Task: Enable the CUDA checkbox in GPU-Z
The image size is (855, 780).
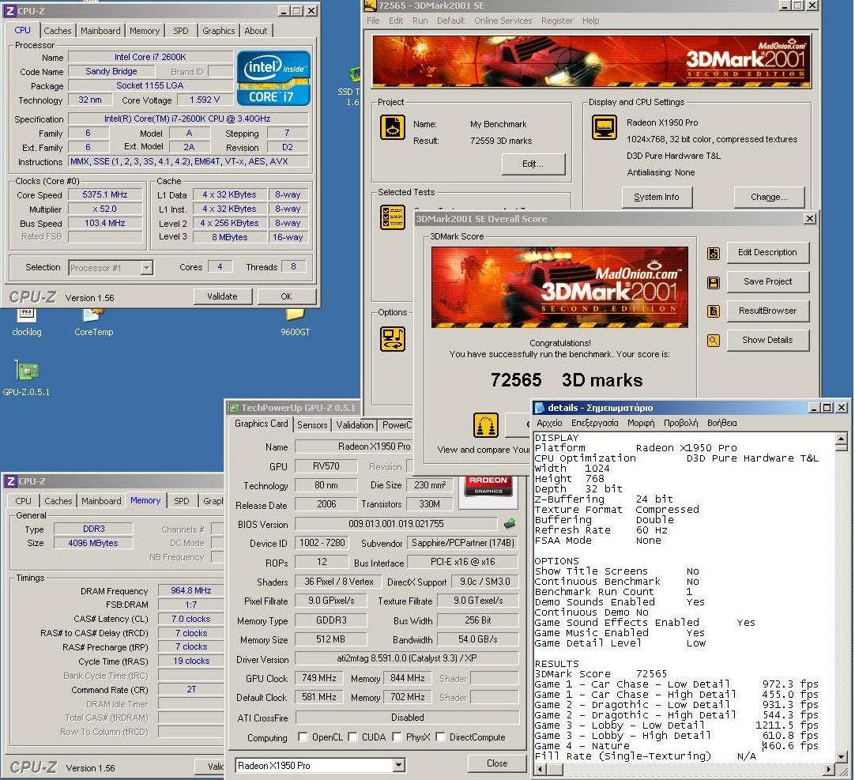Action: coord(352,737)
